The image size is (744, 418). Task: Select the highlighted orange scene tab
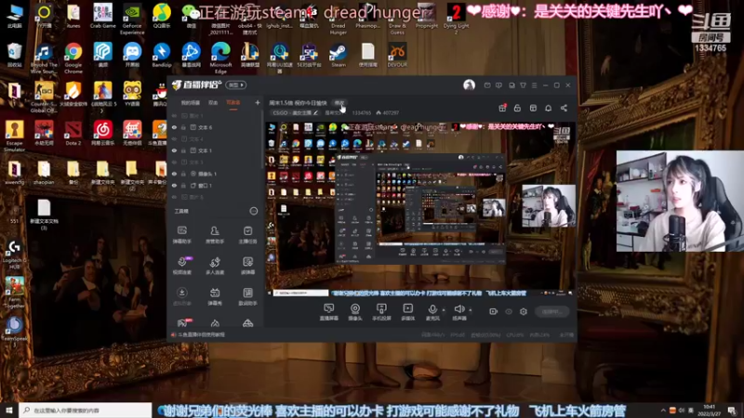(x=233, y=102)
